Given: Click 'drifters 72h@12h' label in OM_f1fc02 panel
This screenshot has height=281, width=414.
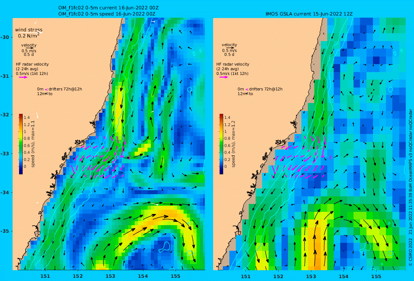Looking at the screenshot, I should [x=65, y=89].
